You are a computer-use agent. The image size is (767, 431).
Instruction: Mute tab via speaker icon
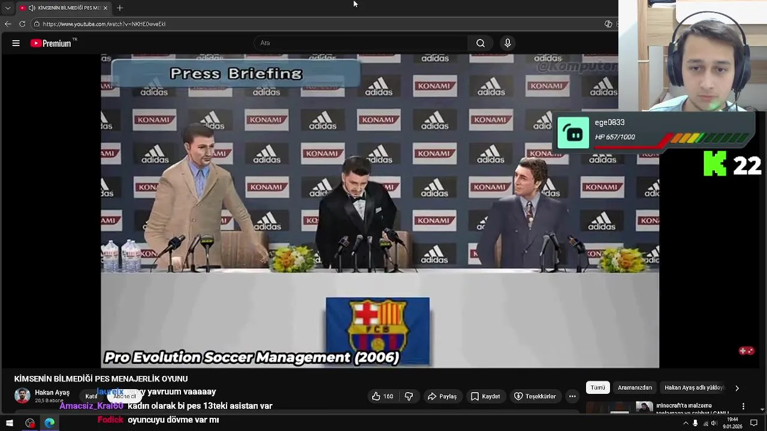[31, 8]
